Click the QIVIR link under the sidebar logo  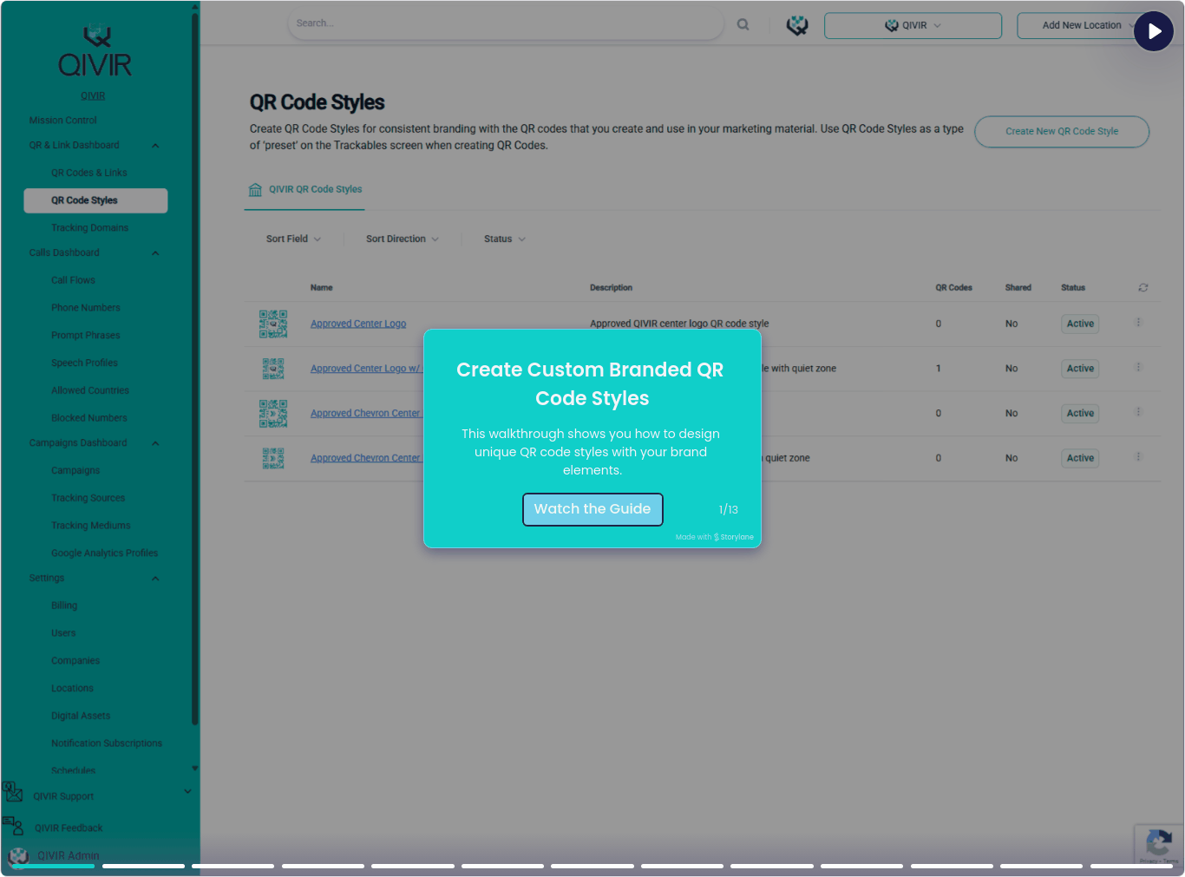tap(93, 96)
